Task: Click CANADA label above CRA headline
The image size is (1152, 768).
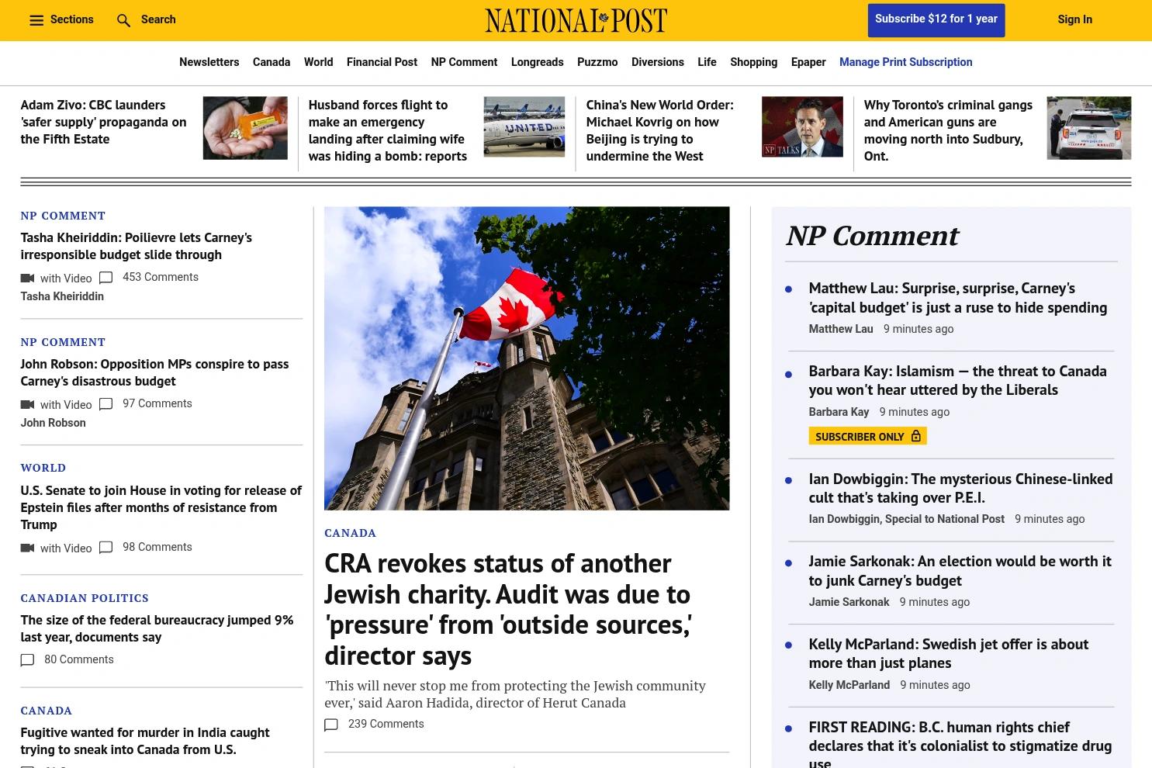Action: [350, 533]
